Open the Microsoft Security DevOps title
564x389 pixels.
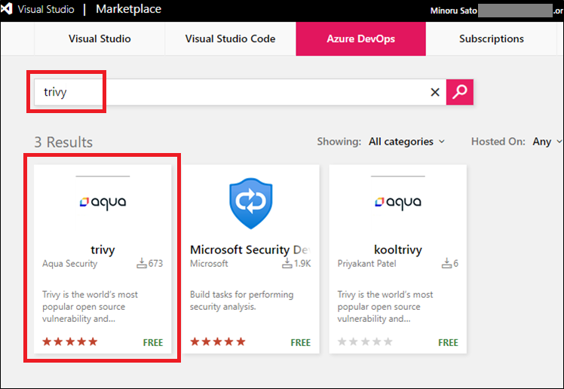(250, 250)
